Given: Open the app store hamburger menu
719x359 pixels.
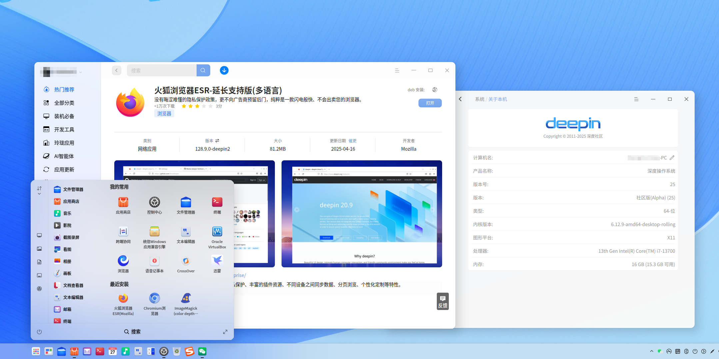Looking at the screenshot, I should point(397,70).
